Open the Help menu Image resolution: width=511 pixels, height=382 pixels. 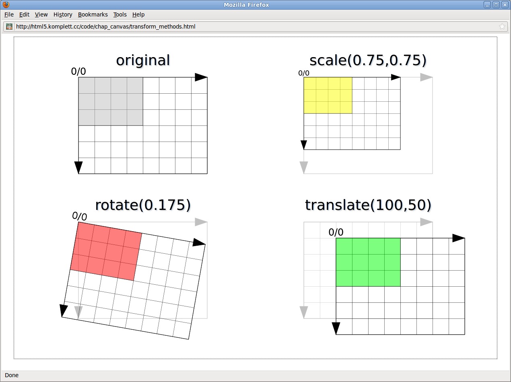(138, 14)
